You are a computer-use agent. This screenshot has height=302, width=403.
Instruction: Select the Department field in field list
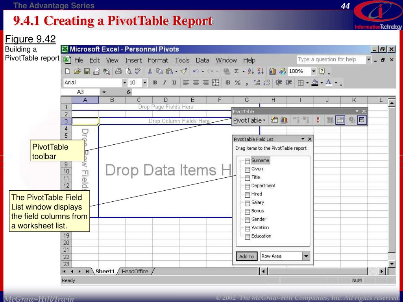[263, 186]
